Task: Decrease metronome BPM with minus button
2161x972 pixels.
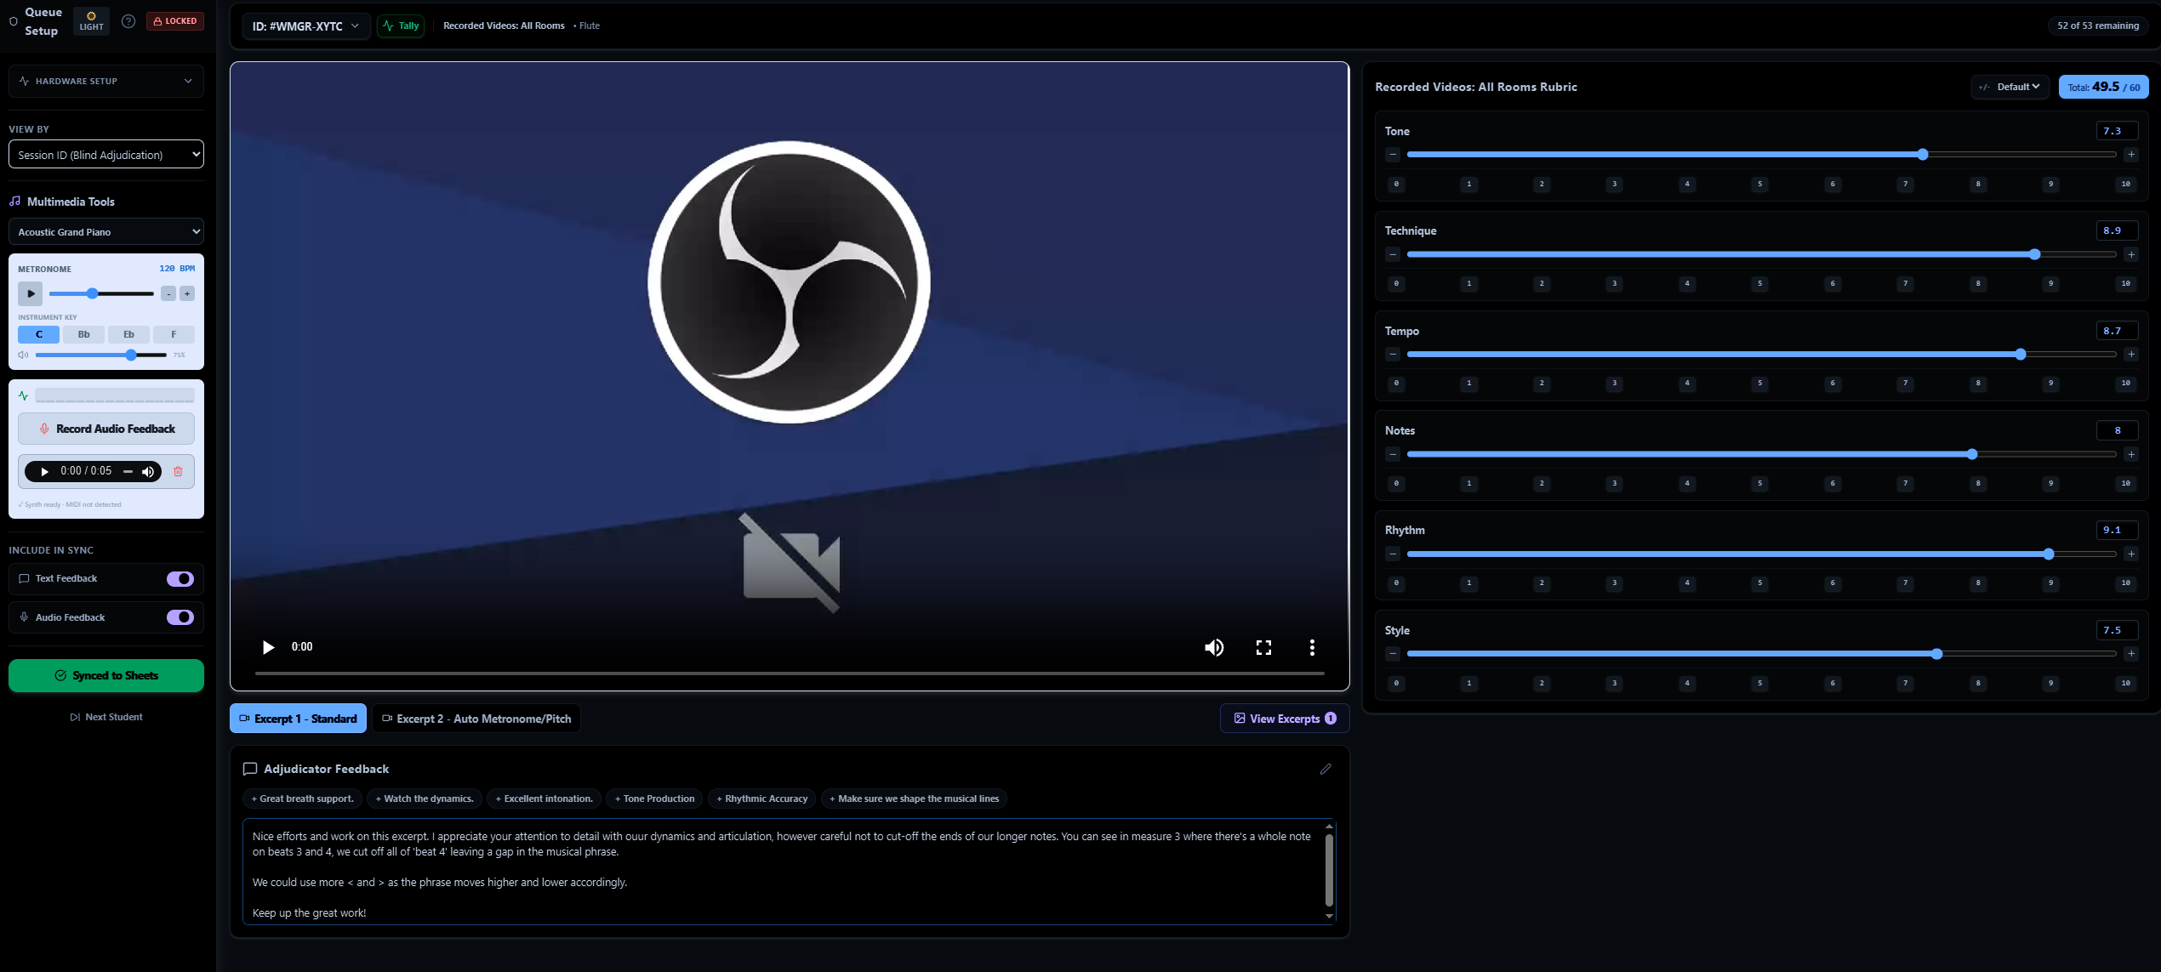Action: [168, 293]
